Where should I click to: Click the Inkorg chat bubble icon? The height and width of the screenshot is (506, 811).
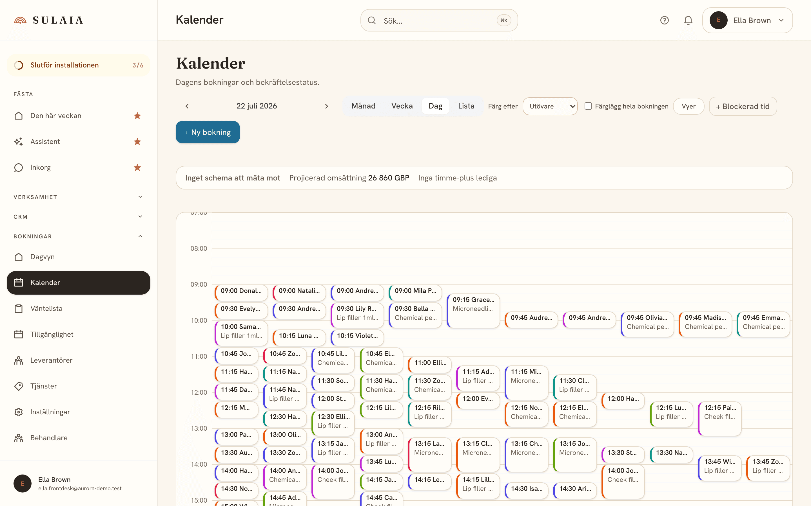[x=18, y=167]
